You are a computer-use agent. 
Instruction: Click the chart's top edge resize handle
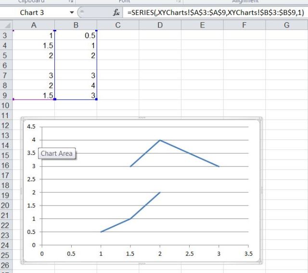tap(141, 118)
